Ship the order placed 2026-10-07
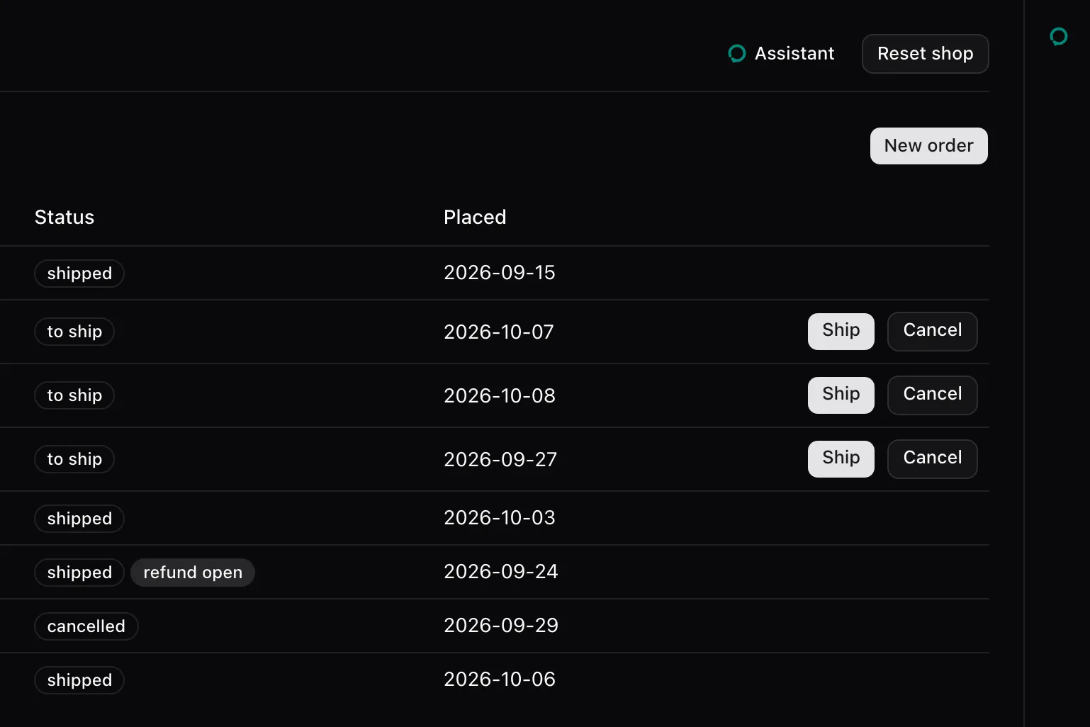Viewport: 1090px width, 727px height. tap(841, 332)
